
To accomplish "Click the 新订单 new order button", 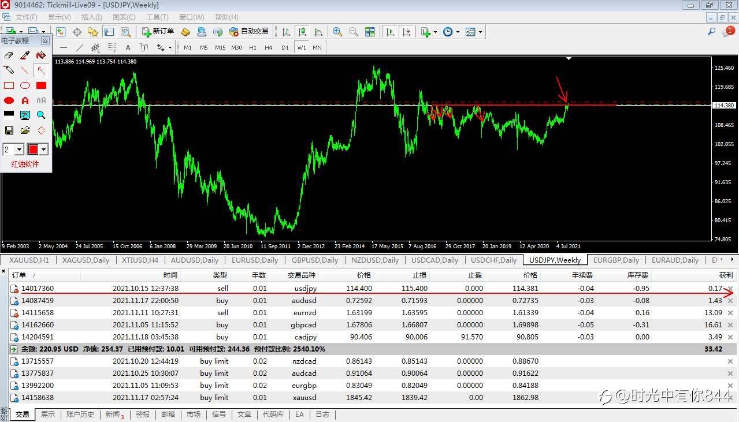I will click(x=158, y=32).
